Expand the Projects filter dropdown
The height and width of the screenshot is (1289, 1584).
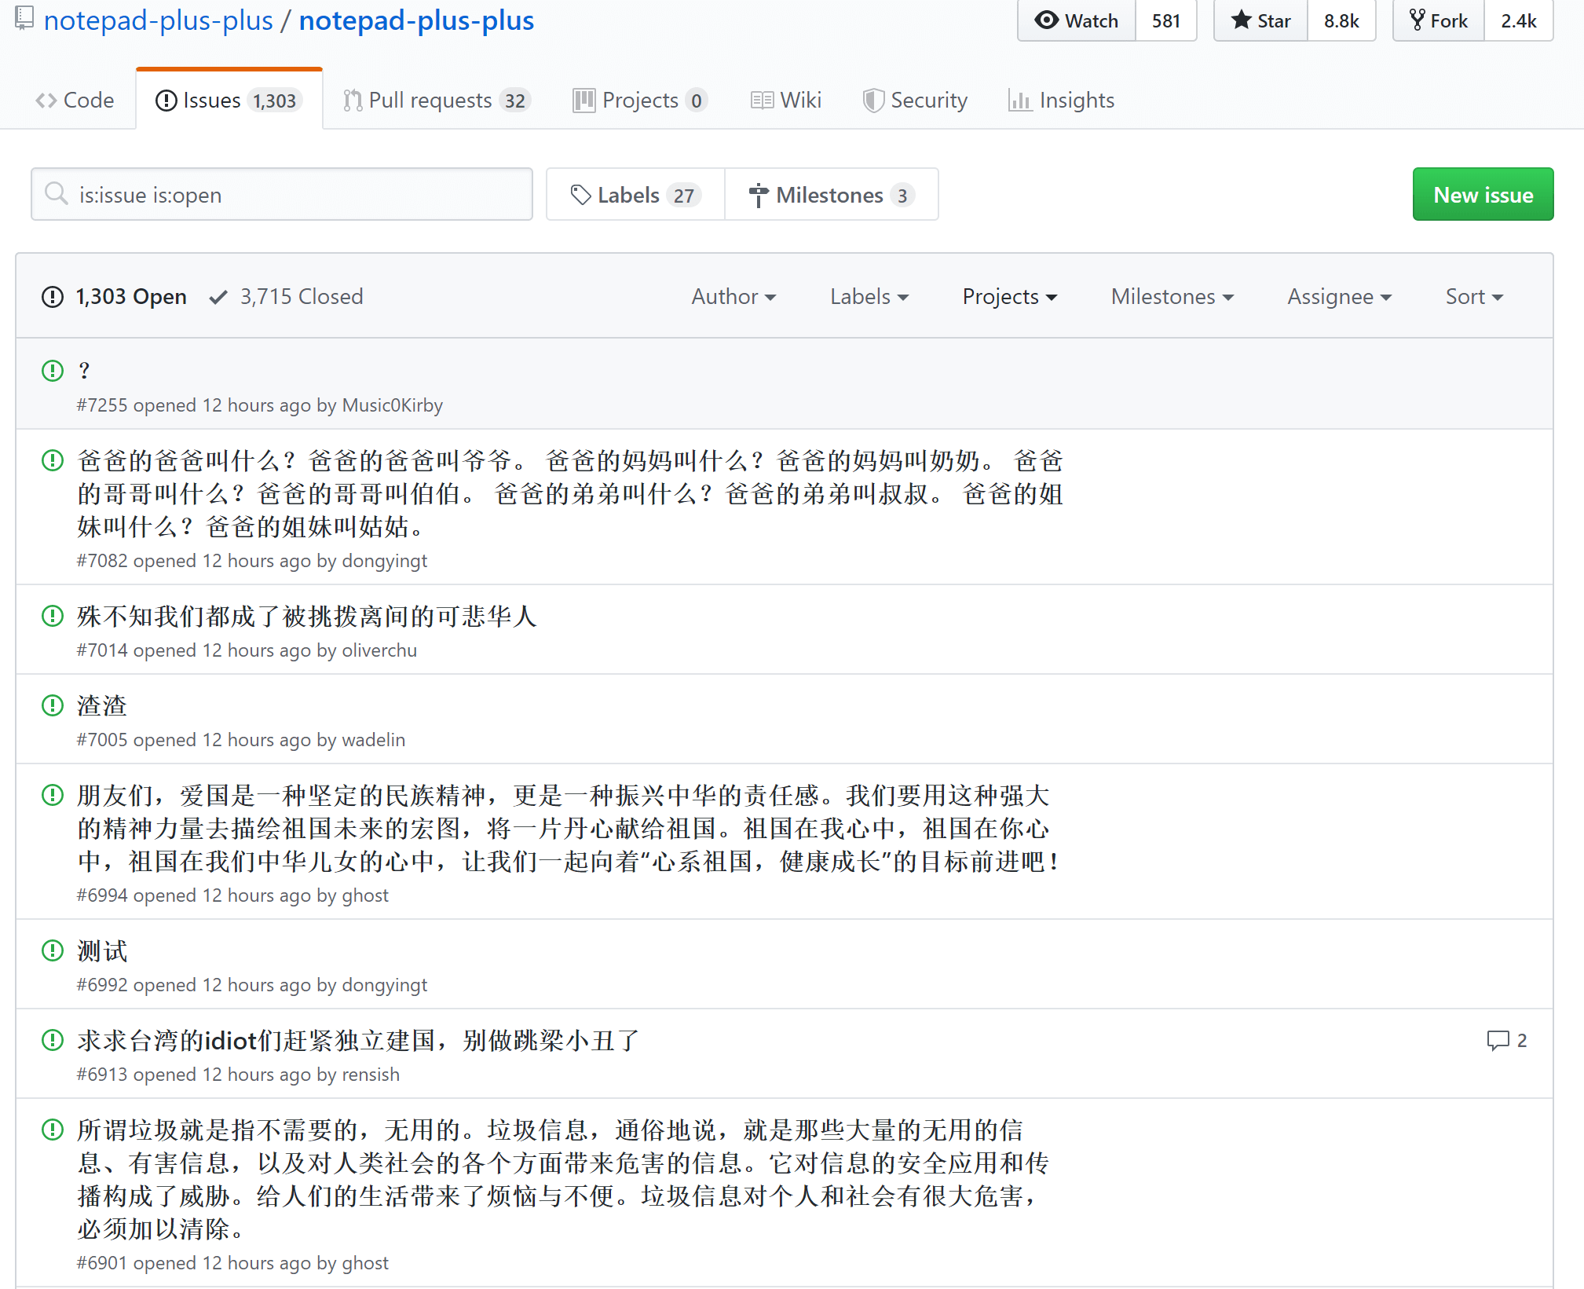pyautogui.click(x=1010, y=297)
